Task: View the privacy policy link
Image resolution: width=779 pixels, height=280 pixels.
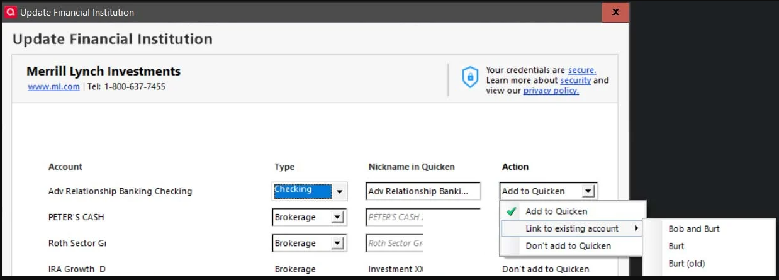Action: pos(551,91)
